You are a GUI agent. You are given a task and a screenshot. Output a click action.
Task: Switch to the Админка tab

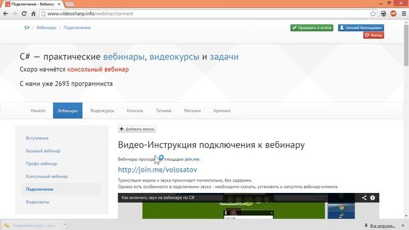click(x=222, y=111)
